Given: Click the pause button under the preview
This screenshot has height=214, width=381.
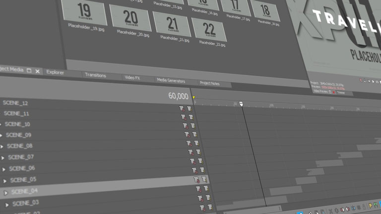Looking at the screenshot, I should 377,82.
